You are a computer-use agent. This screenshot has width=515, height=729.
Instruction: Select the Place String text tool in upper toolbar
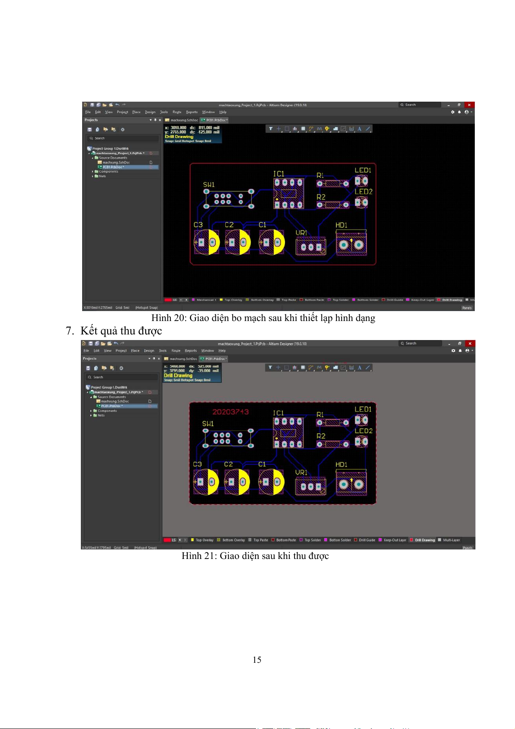pos(359,128)
